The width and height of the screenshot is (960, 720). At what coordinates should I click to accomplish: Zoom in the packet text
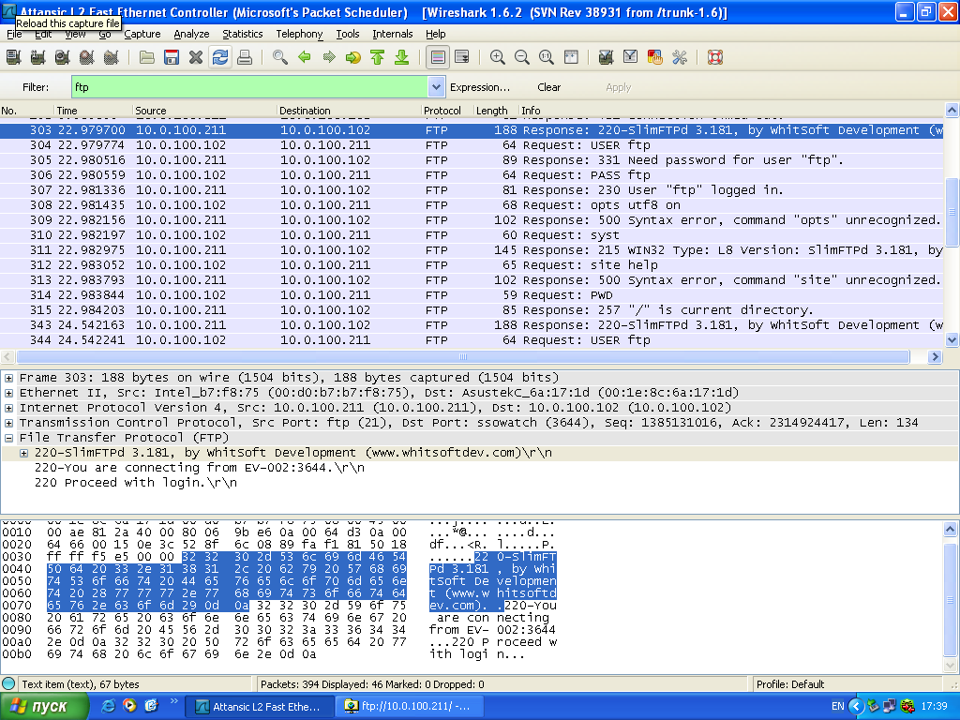tap(498, 57)
